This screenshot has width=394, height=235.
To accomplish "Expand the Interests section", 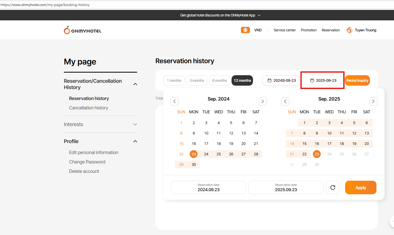I will 135,124.
